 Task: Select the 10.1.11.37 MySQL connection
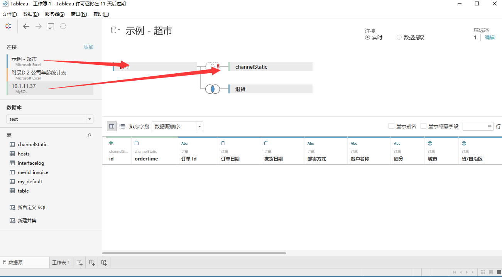click(50, 88)
